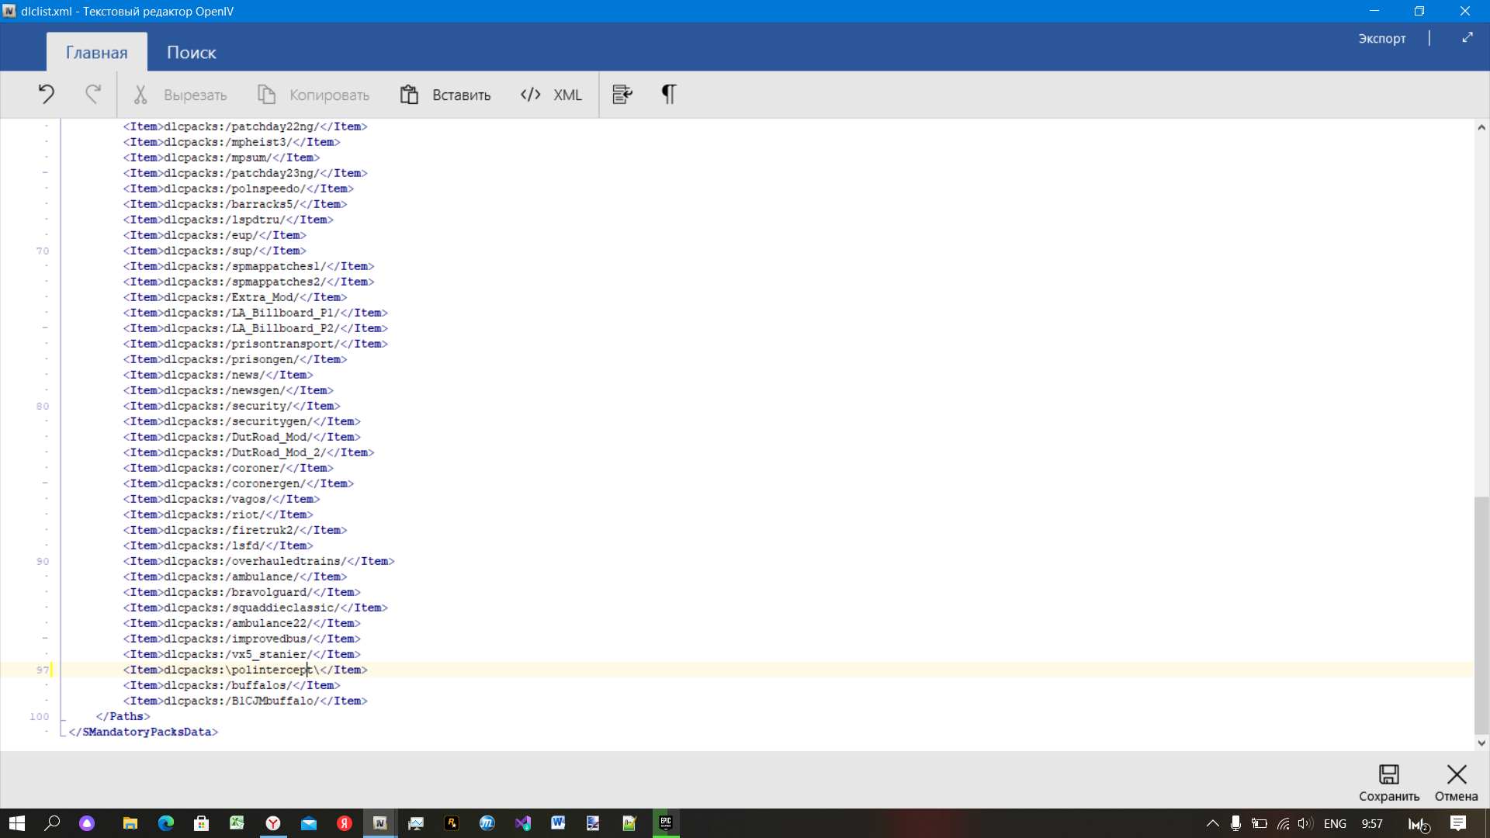Open the Экспорт menu

(x=1381, y=38)
